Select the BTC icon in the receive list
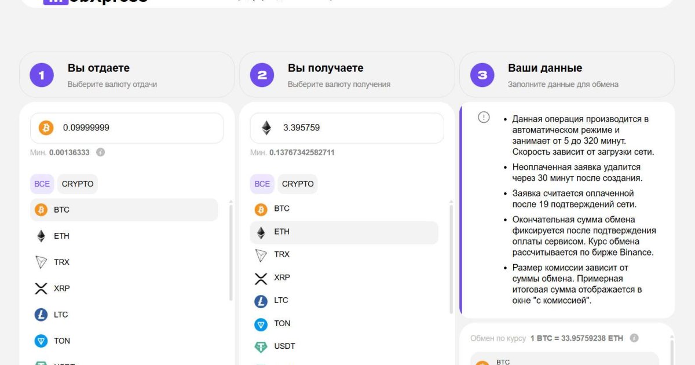 pos(261,209)
